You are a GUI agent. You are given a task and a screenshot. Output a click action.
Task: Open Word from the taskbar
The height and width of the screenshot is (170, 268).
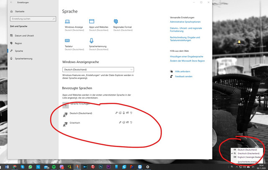(x=7, y=167)
